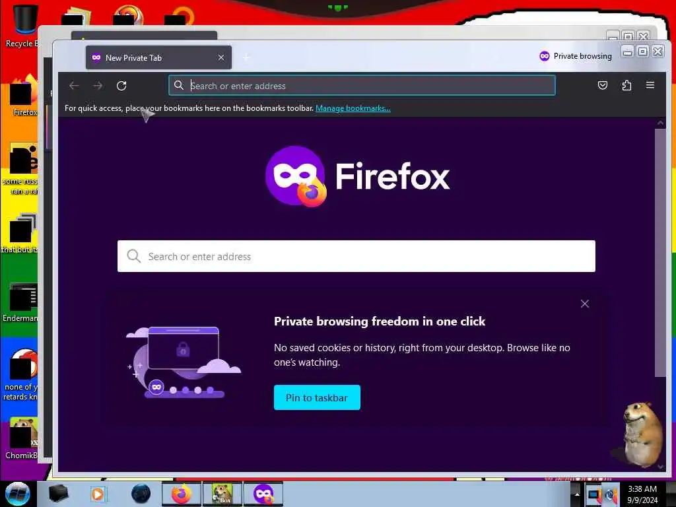Maximize the Firefox private window
The width and height of the screenshot is (676, 507).
coord(643,51)
